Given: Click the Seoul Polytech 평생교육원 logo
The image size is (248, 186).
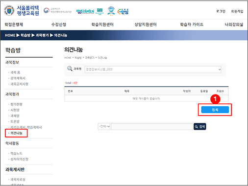Looking at the screenshot, I should 22,11.
